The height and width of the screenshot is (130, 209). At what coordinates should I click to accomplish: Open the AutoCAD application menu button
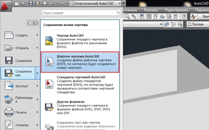[x=6, y=6]
